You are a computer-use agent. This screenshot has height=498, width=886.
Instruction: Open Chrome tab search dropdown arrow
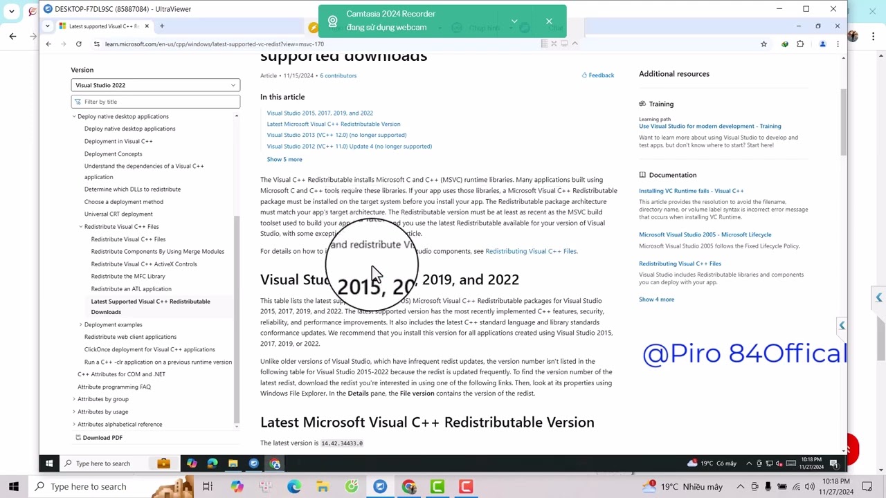[x=48, y=26]
